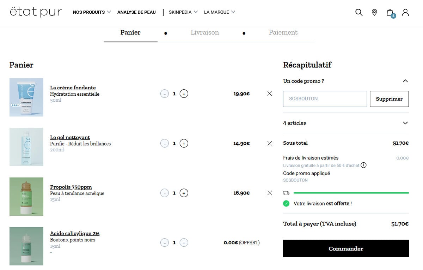Open the user account icon
This screenshot has height=270, width=423.
pyautogui.click(x=405, y=12)
